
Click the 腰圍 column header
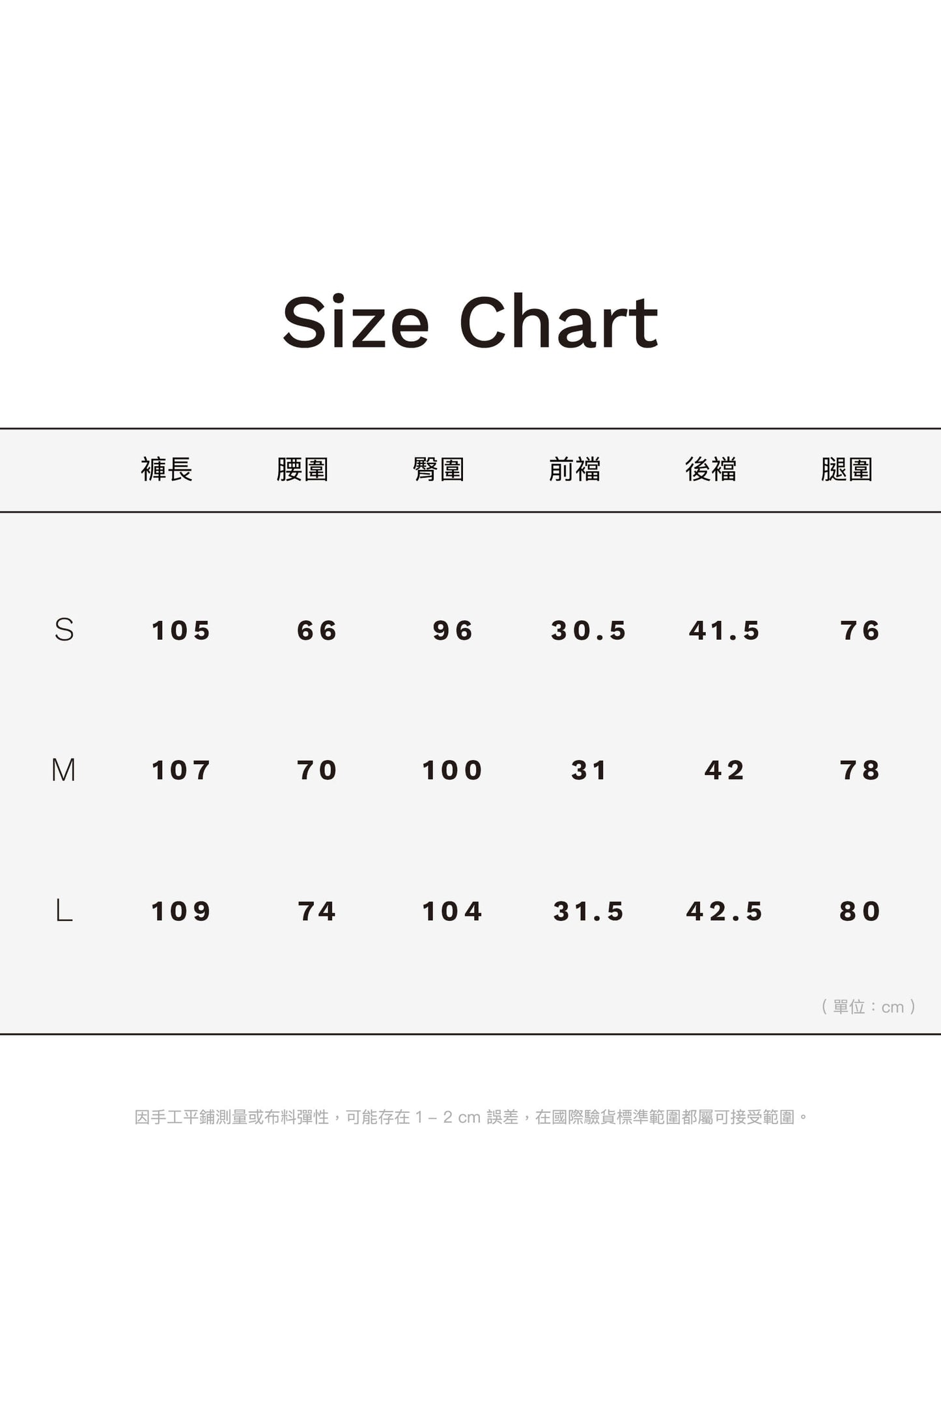(x=302, y=469)
